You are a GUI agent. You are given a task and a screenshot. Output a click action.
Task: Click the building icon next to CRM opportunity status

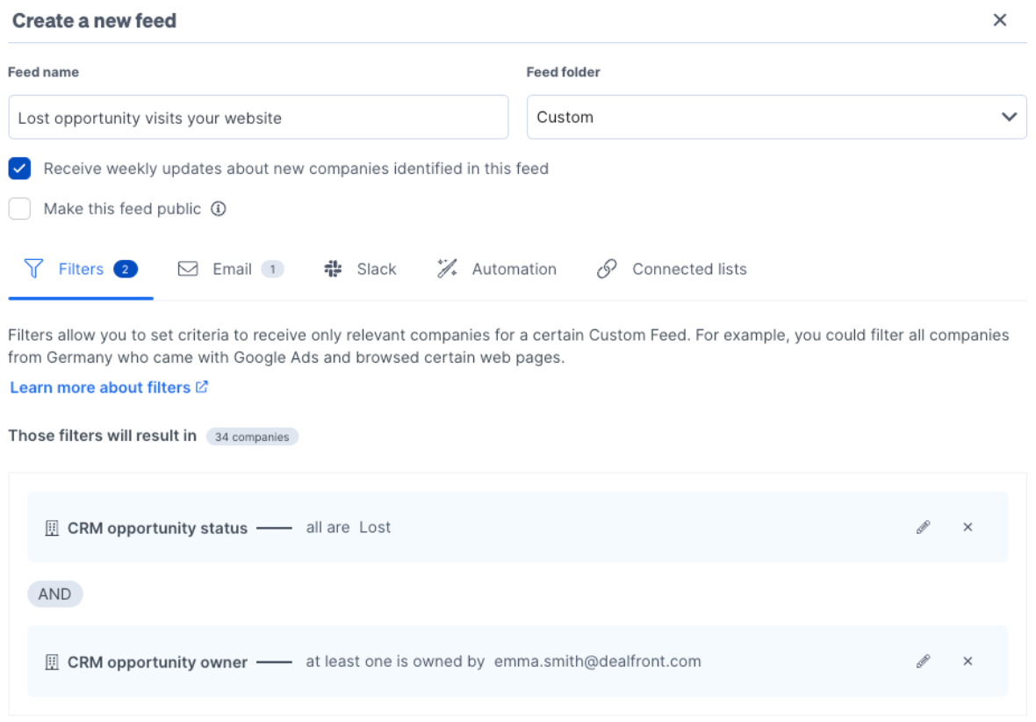pyautogui.click(x=52, y=527)
